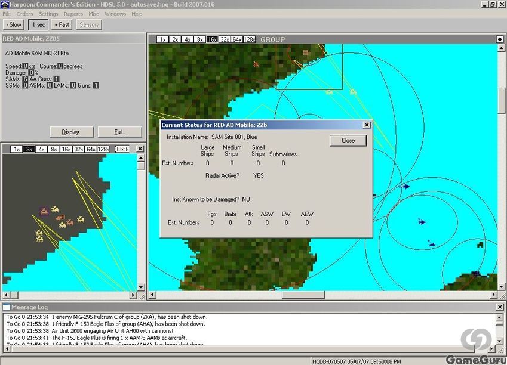Click the Message Log window icon
Screen dimensions: 507x365
pyautogui.click(x=7, y=307)
